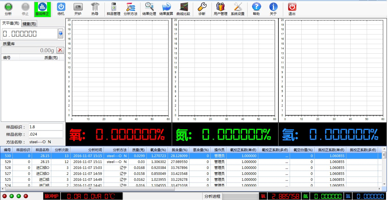Click the 样品标识 input field
388x200 pixels.
point(45,127)
